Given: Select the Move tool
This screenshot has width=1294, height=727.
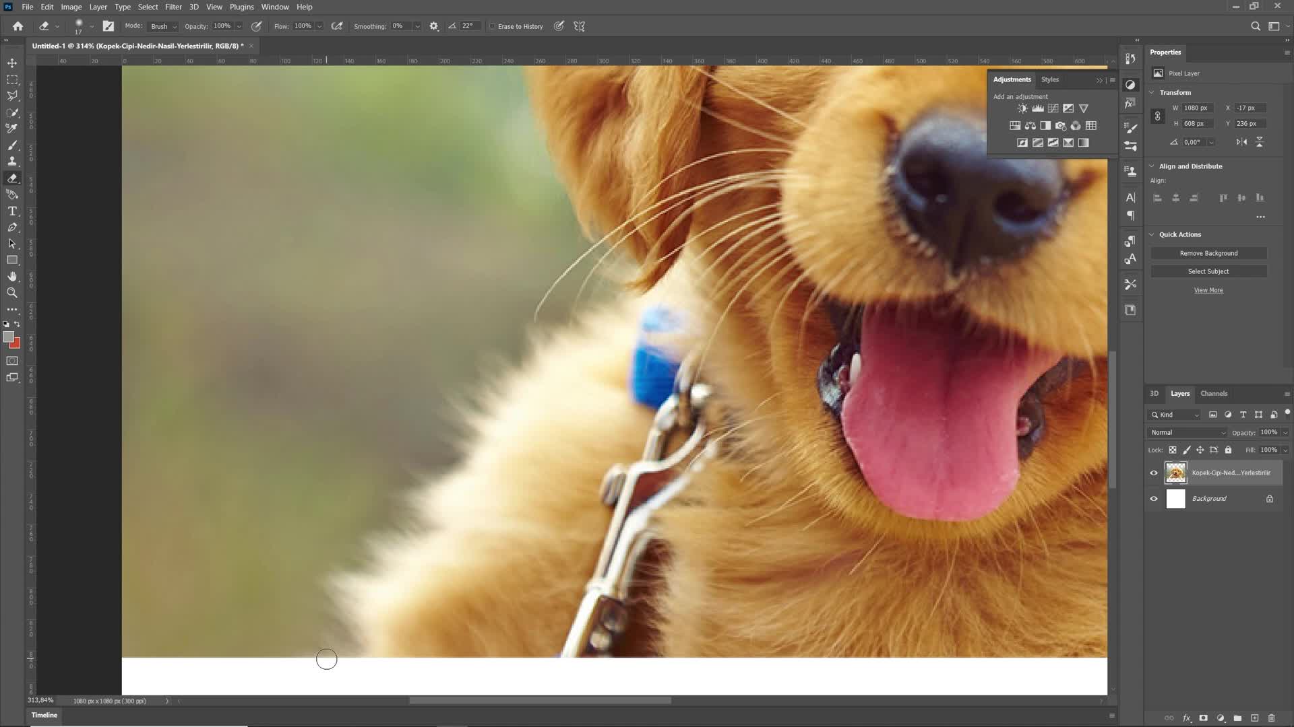Looking at the screenshot, I should (x=12, y=63).
